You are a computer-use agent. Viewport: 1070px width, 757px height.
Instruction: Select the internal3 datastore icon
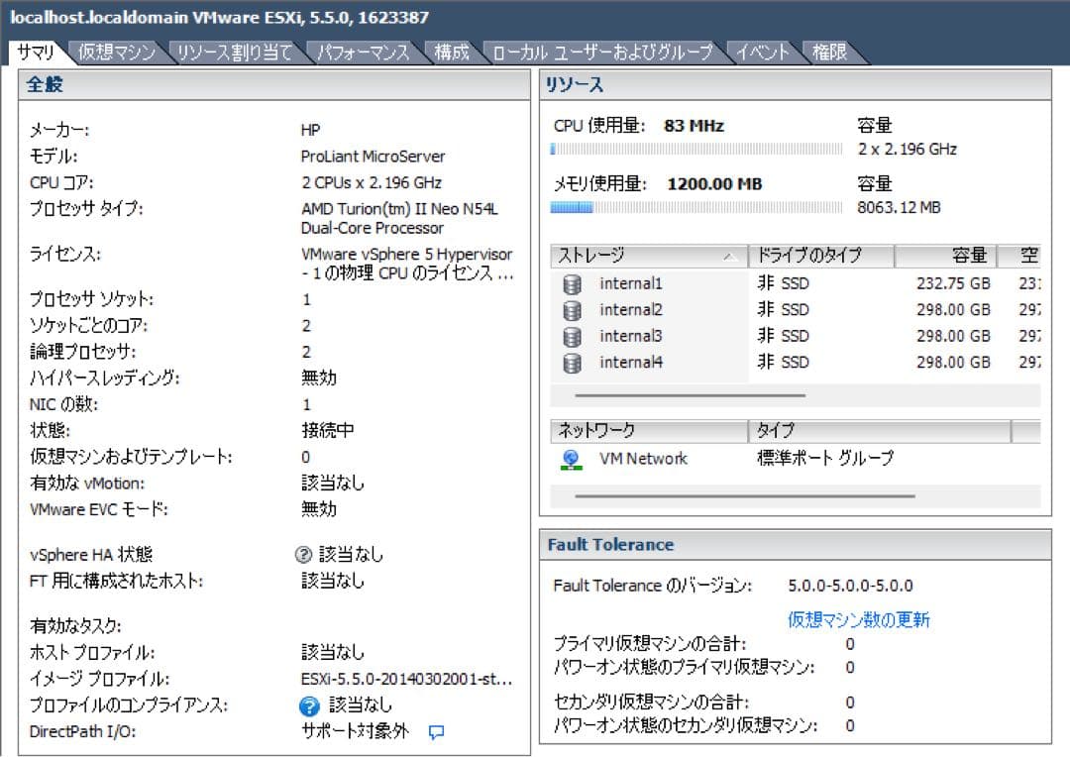click(574, 337)
